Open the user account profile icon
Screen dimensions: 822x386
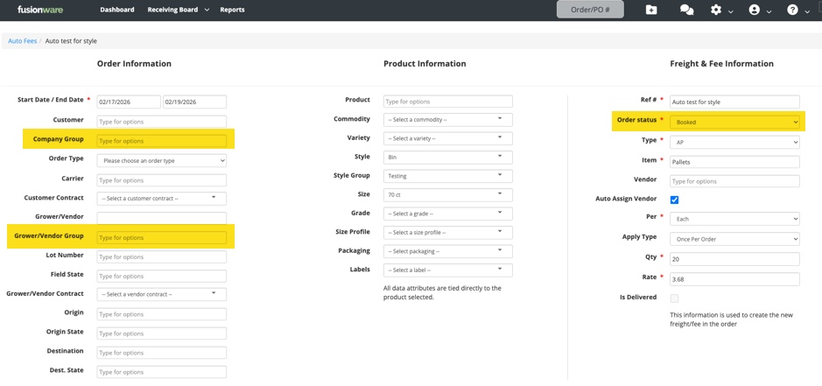click(755, 10)
